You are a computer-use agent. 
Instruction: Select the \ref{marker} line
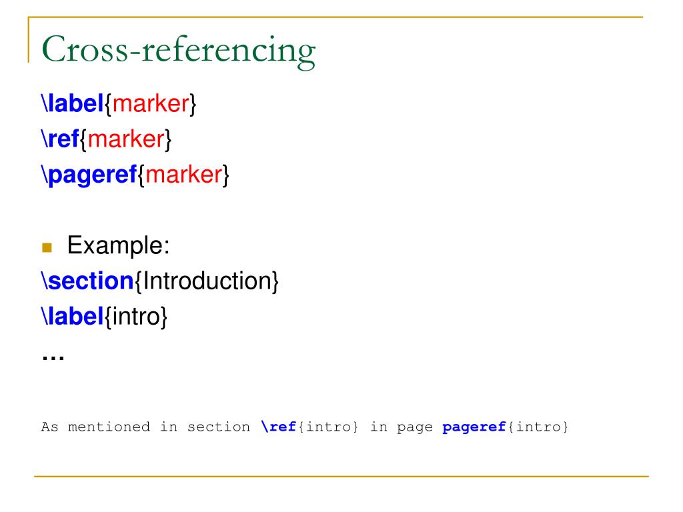pos(106,139)
